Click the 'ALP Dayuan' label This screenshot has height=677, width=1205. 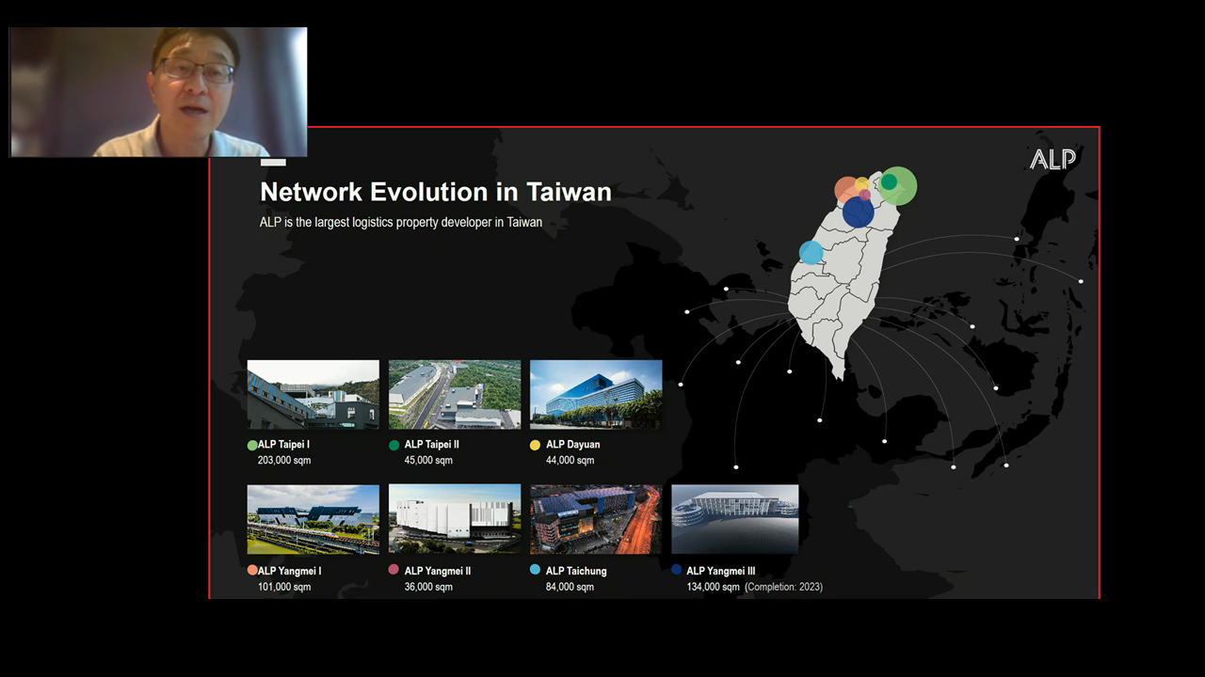[573, 445]
